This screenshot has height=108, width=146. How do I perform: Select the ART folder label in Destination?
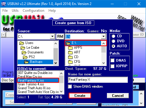[77, 52]
